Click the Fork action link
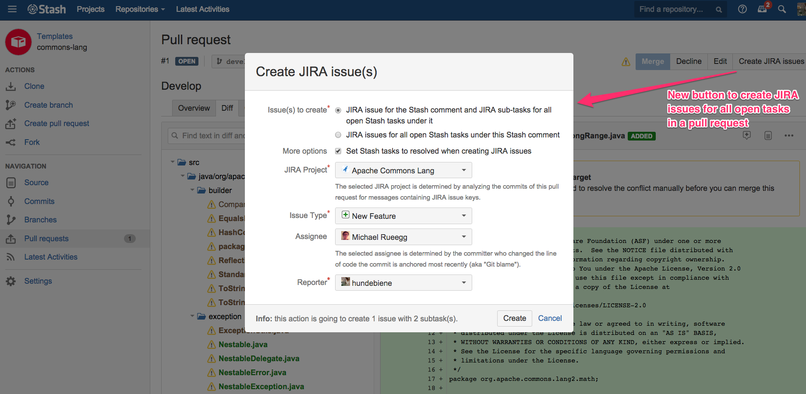Screen dimensions: 806x394 (x=32, y=142)
